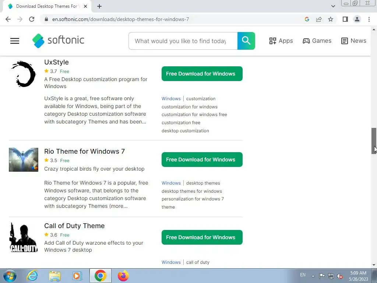Screen dimensions: 377x283
Task: Open the News section
Action: click(354, 41)
